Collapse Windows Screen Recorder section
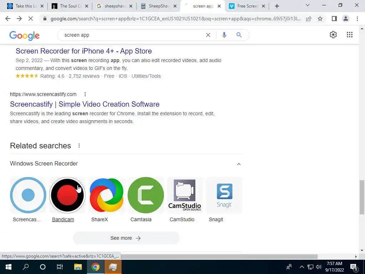 pyautogui.click(x=238, y=164)
